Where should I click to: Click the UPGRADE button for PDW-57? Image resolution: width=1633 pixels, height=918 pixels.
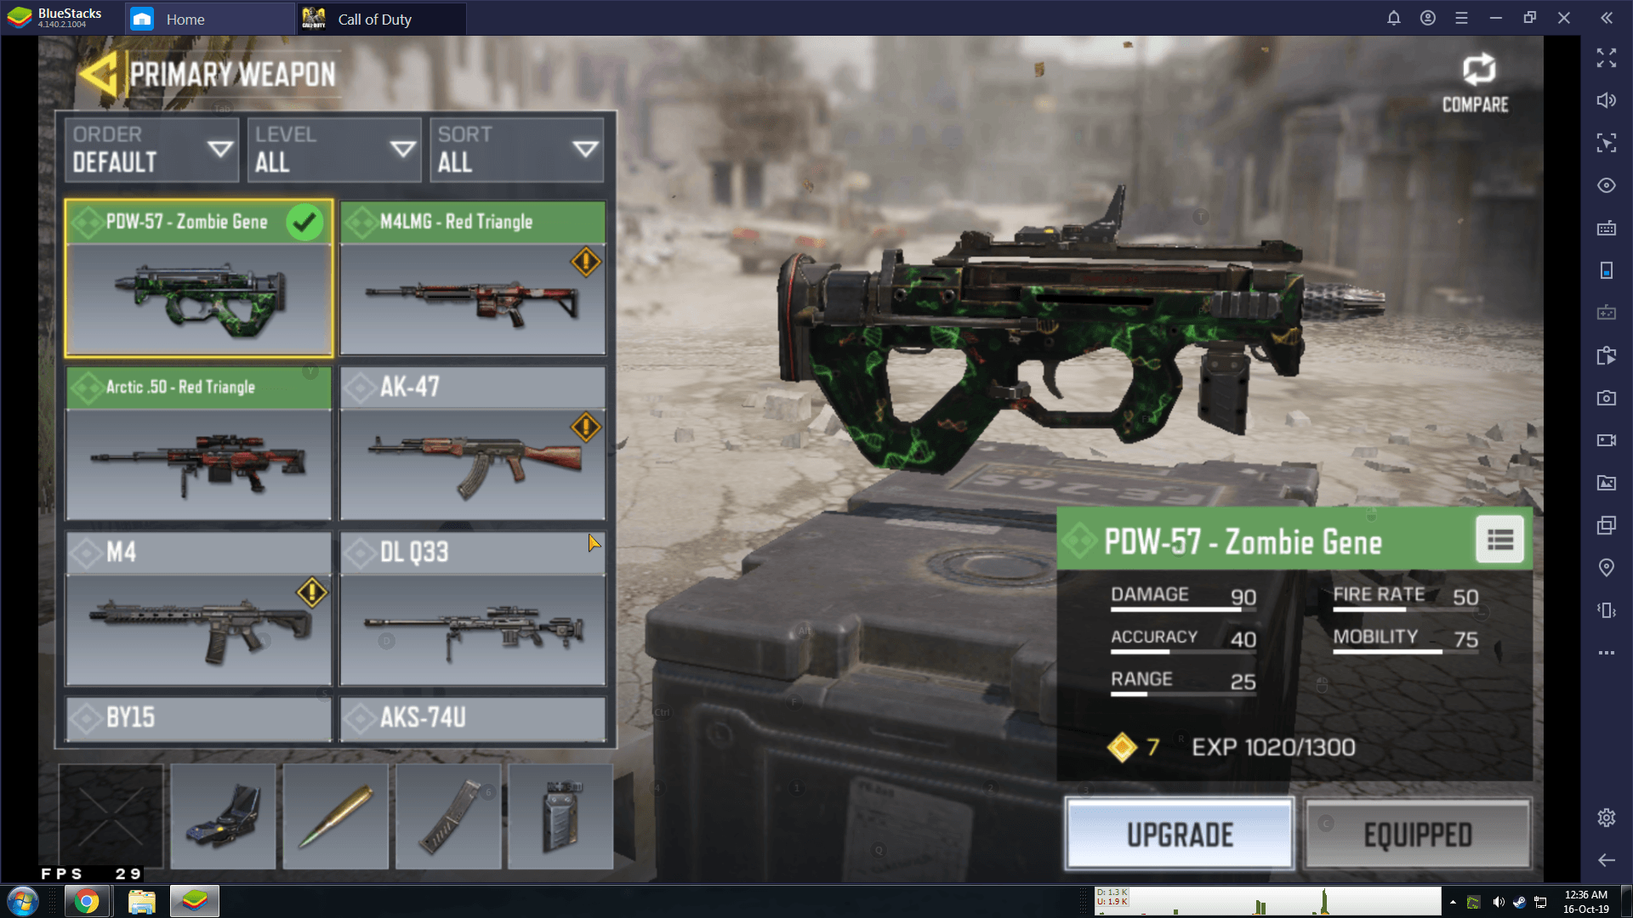[x=1179, y=835]
